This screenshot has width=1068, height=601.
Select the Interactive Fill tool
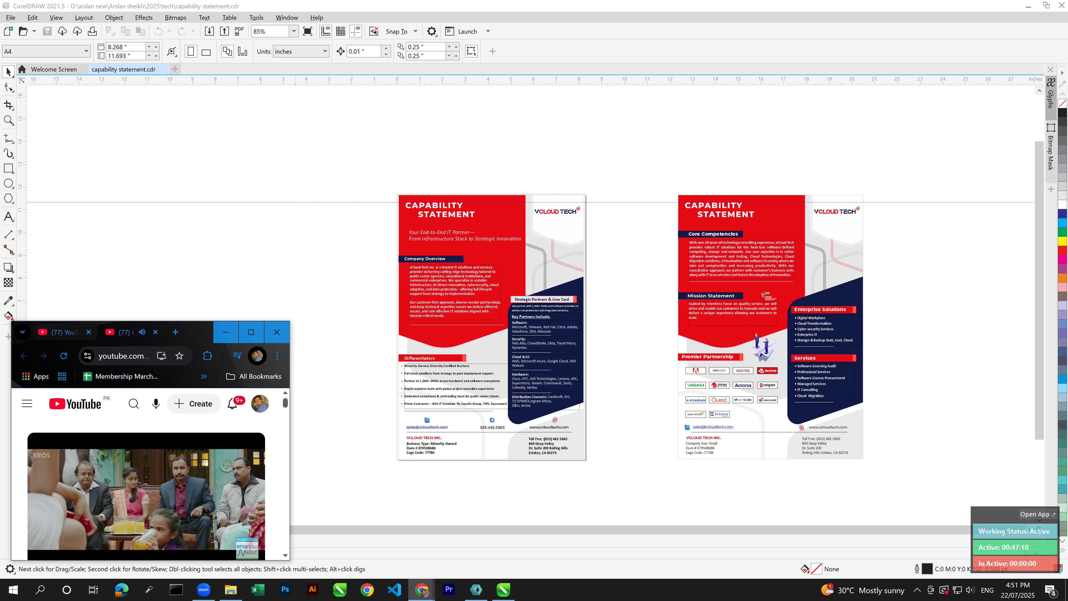pos(8,316)
